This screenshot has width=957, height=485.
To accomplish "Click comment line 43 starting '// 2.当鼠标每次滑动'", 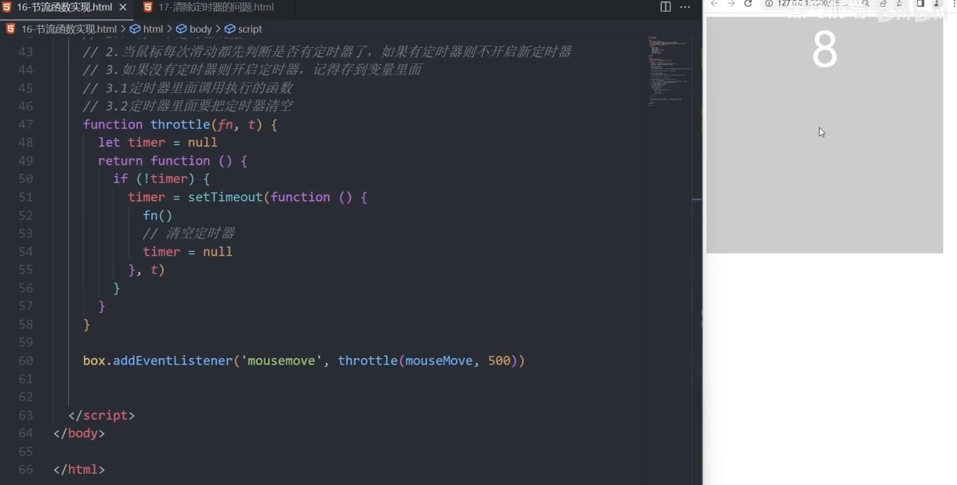I will click(x=327, y=52).
